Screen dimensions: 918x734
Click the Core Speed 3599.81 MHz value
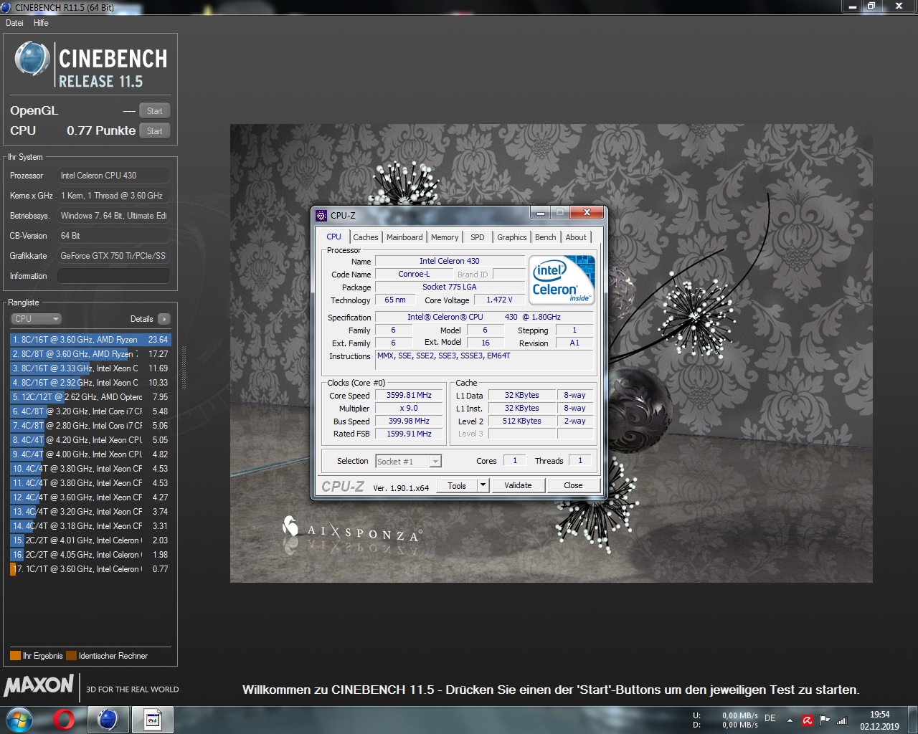click(409, 396)
